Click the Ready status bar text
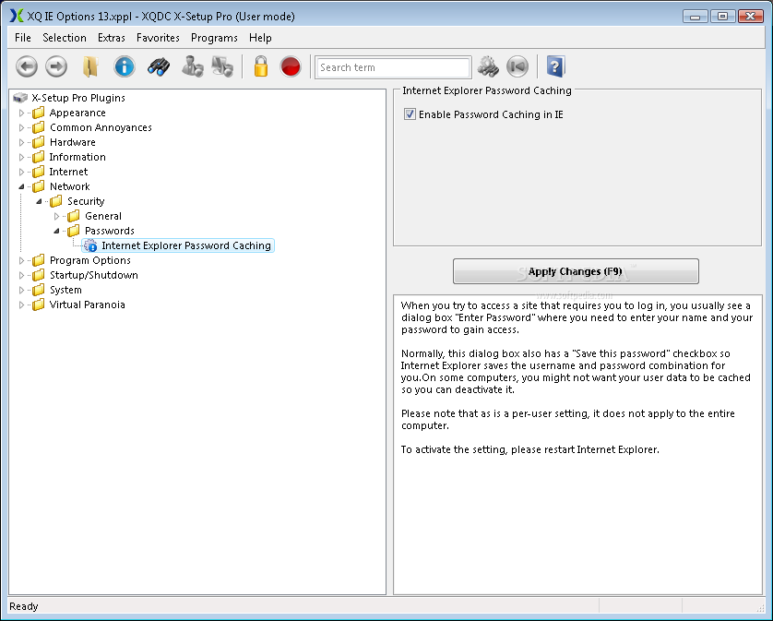 coord(24,606)
